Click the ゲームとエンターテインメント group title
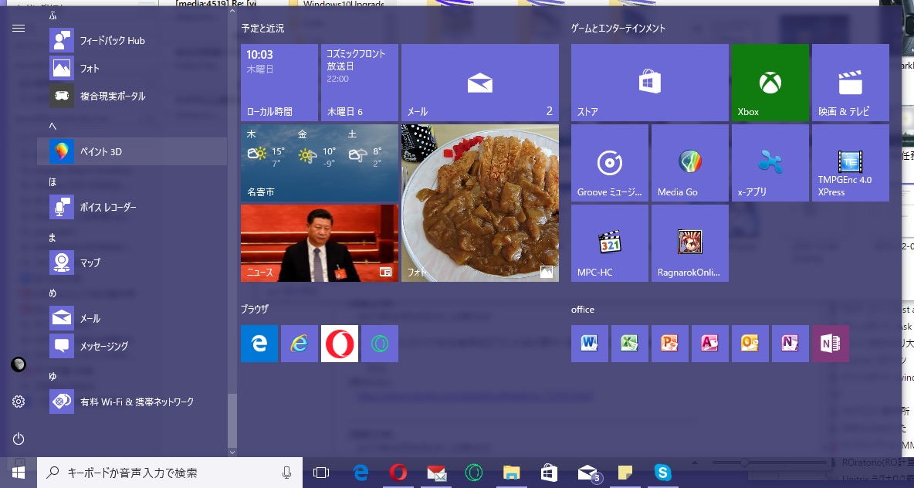The height and width of the screenshot is (488, 914). 618,28
